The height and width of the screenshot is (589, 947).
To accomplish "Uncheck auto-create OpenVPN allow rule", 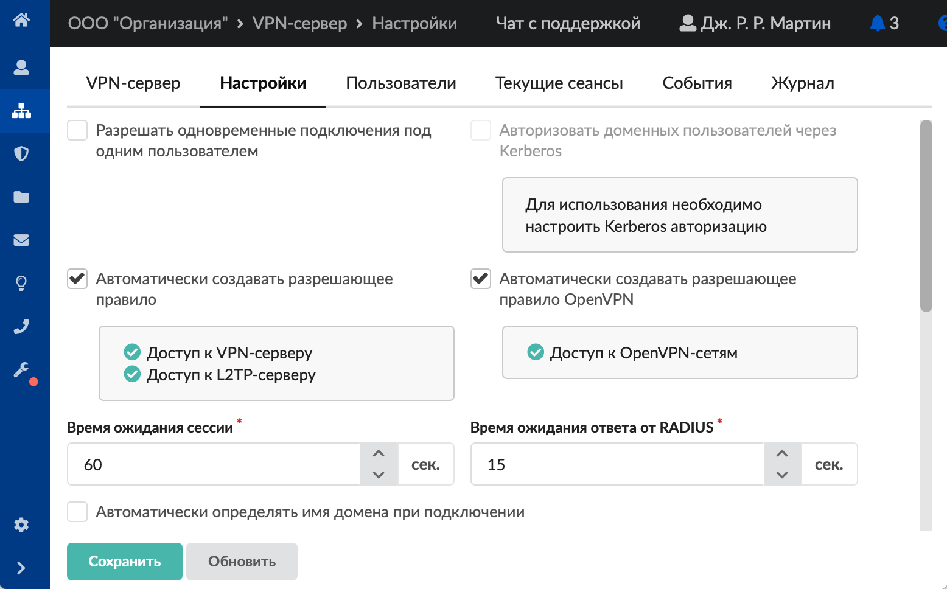I will click(x=481, y=279).
